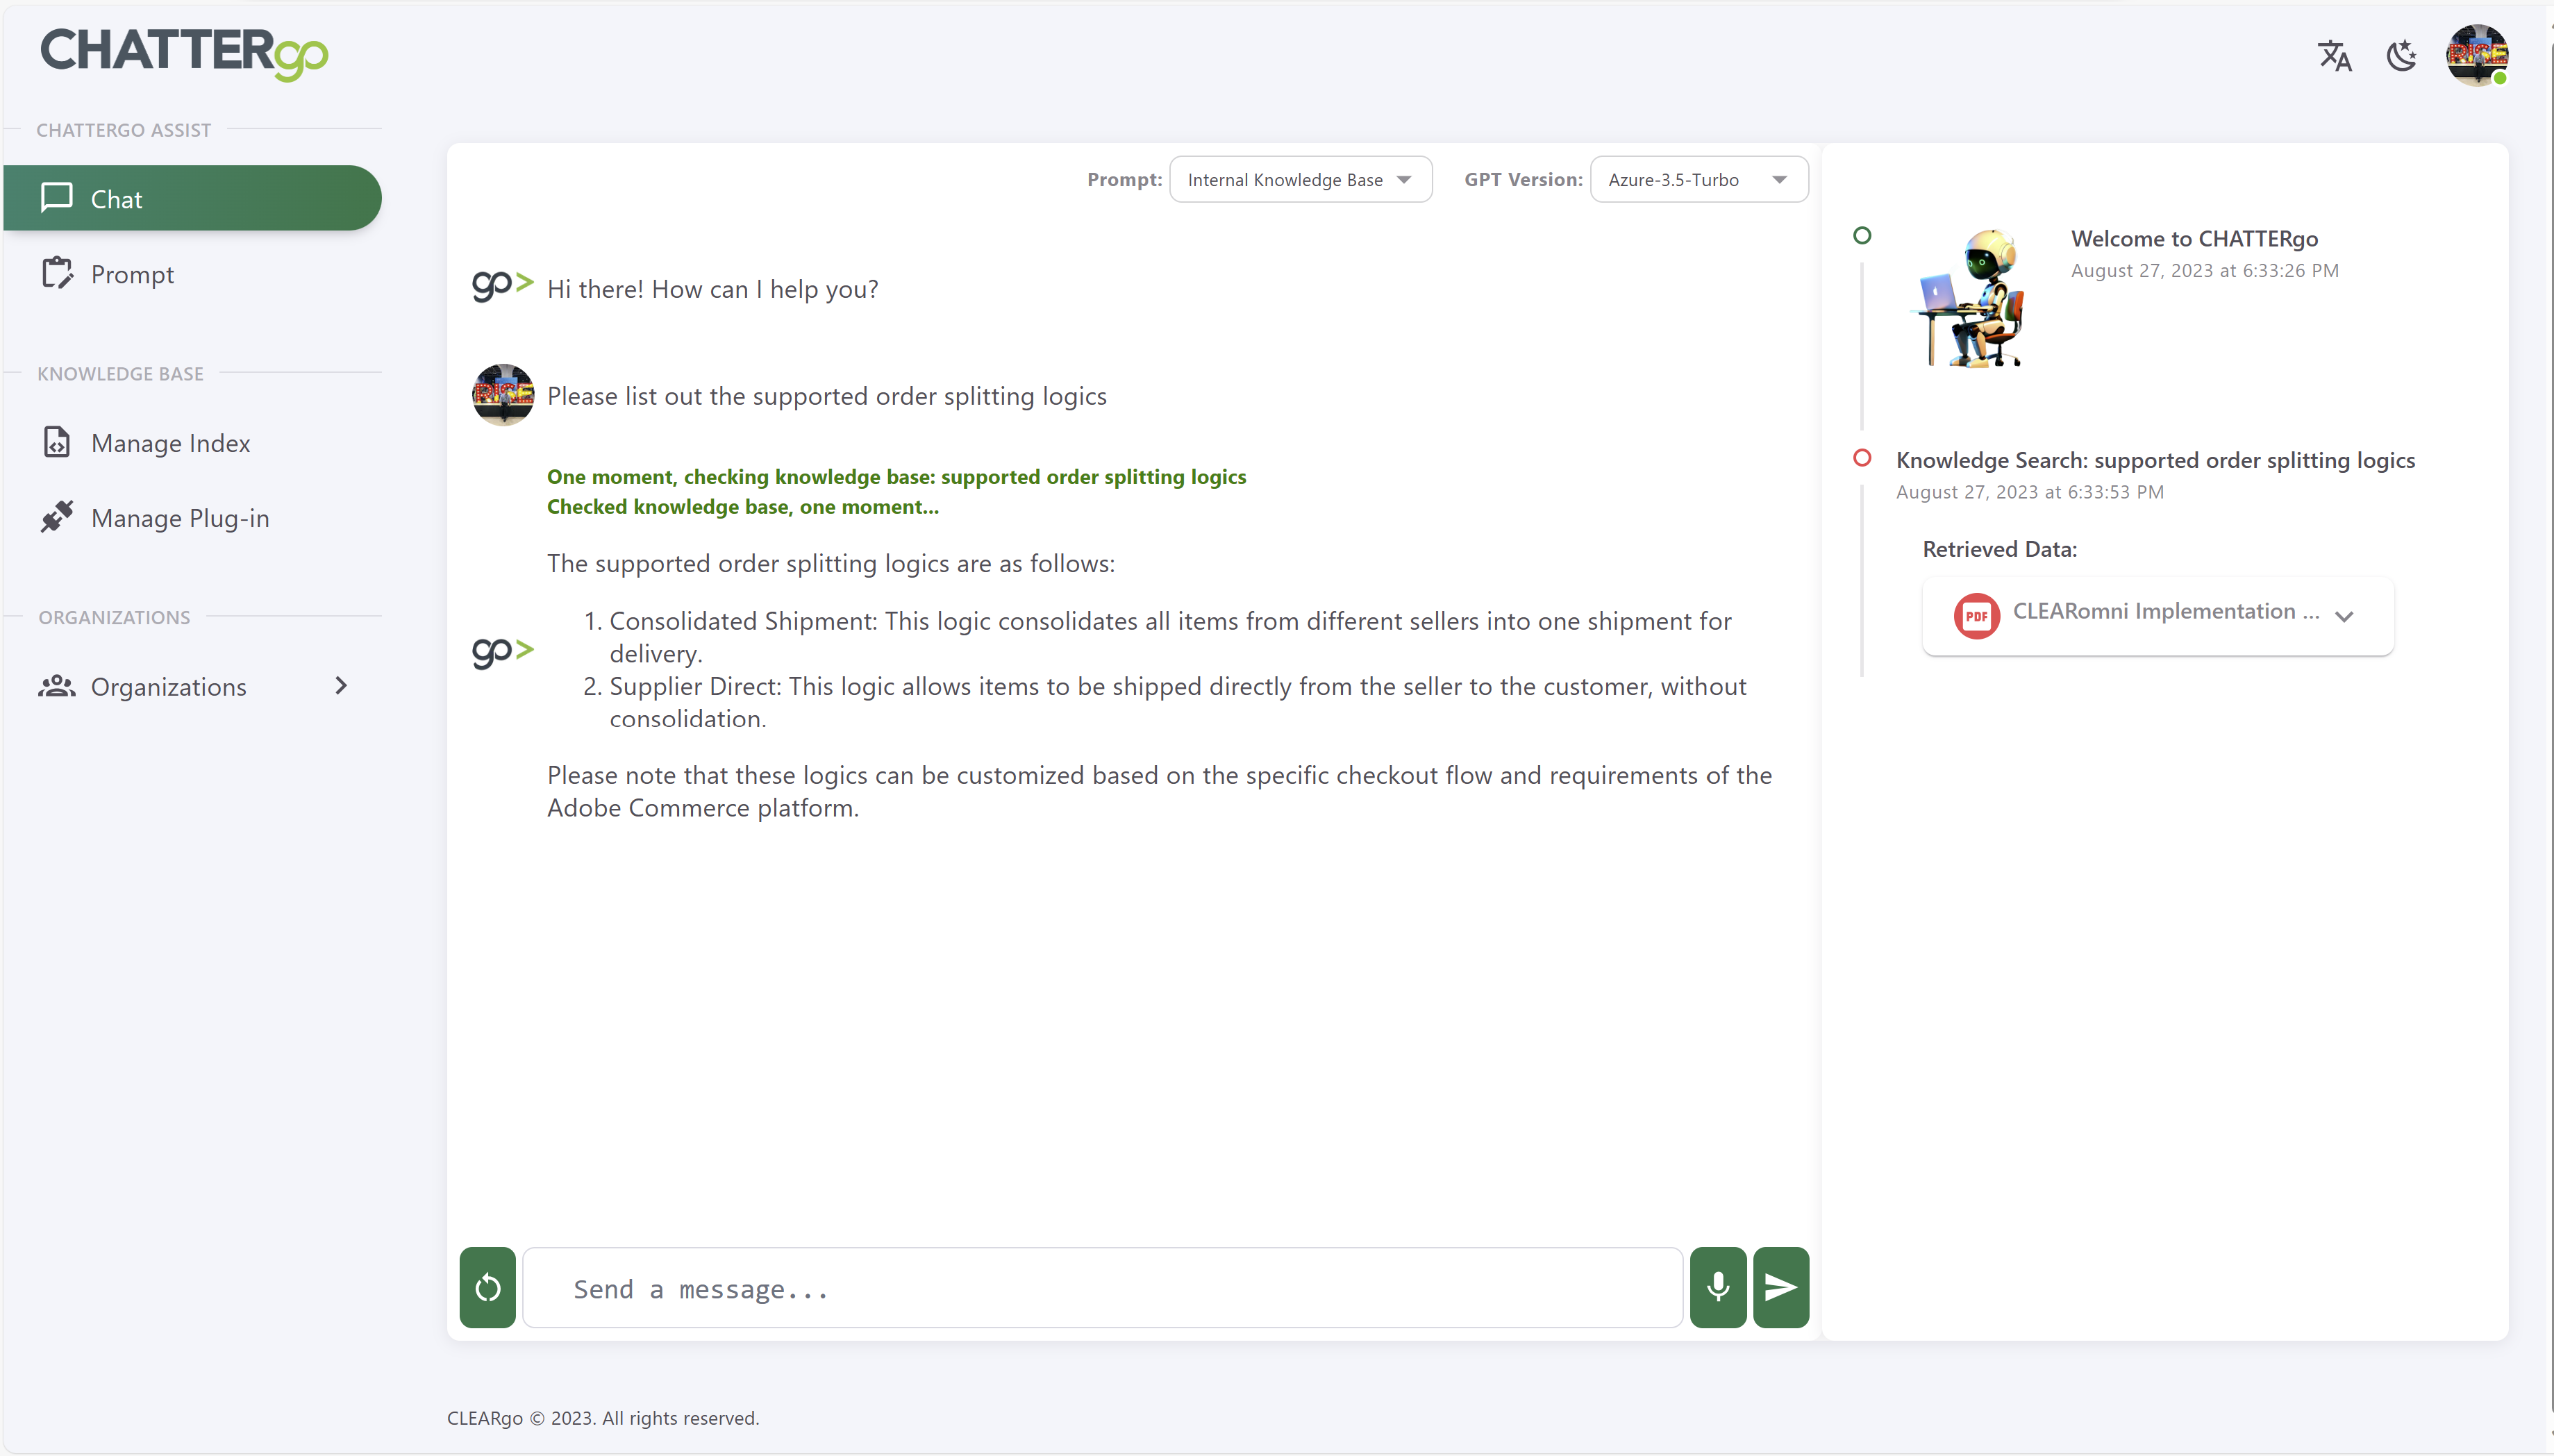
Task: Toggle dark mode moon icon
Action: (x=2401, y=56)
